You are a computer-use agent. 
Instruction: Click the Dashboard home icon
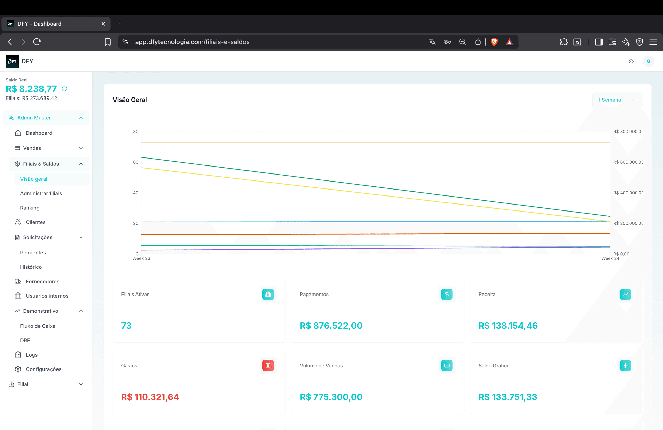[18, 133]
